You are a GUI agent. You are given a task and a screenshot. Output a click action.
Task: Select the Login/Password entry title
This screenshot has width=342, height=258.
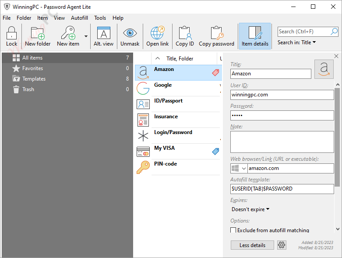click(x=173, y=132)
